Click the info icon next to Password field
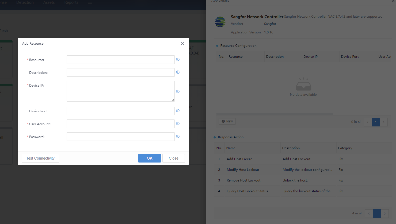 [x=178, y=136]
